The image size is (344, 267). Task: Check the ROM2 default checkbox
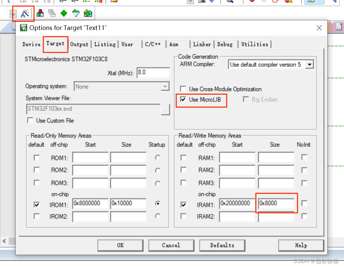(x=37, y=170)
